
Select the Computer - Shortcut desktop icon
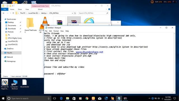point(15,84)
